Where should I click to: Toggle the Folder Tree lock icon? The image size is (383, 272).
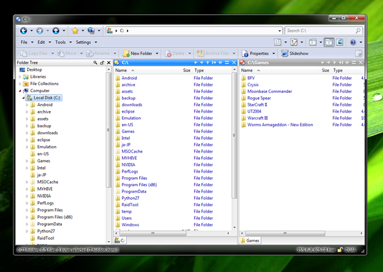(102, 63)
